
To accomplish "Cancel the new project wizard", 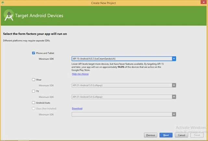I will pyautogui.click(x=181, y=135).
